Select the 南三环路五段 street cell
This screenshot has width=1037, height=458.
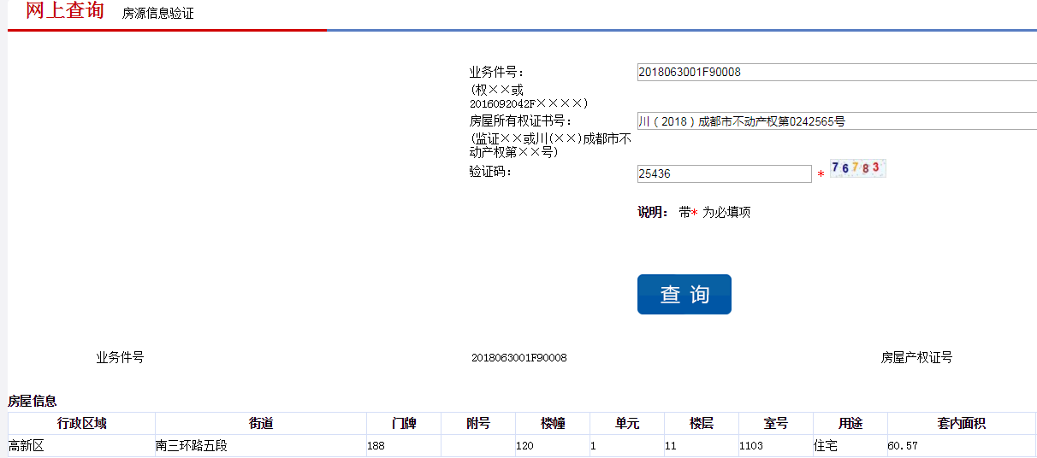pyautogui.click(x=191, y=446)
